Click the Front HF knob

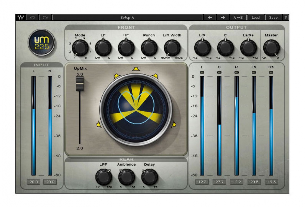point(126,48)
